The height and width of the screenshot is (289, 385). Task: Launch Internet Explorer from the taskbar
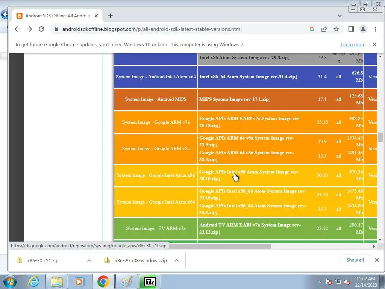pyautogui.click(x=33, y=281)
